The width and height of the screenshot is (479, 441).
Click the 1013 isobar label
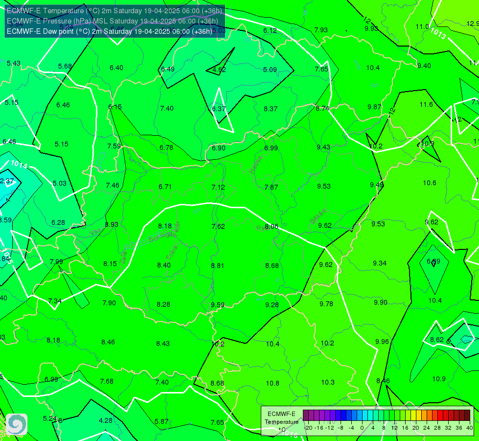pyautogui.click(x=438, y=34)
